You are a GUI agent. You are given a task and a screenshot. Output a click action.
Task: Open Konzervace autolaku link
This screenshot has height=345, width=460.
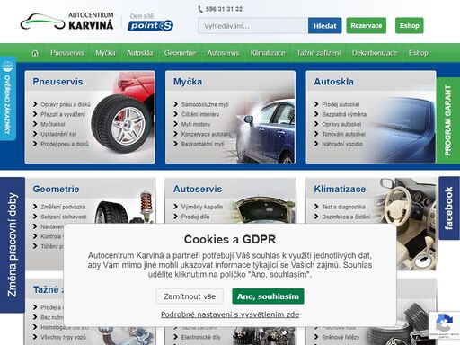click(x=207, y=134)
